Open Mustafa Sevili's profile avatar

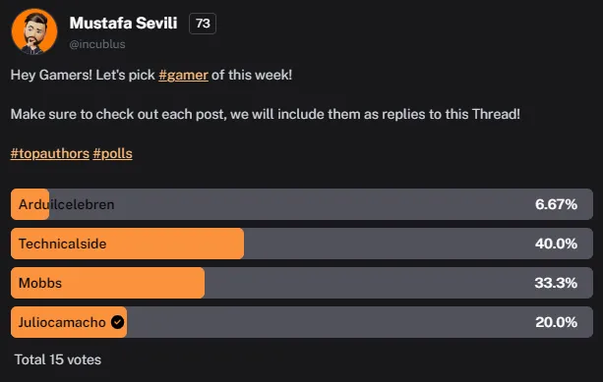click(x=34, y=31)
